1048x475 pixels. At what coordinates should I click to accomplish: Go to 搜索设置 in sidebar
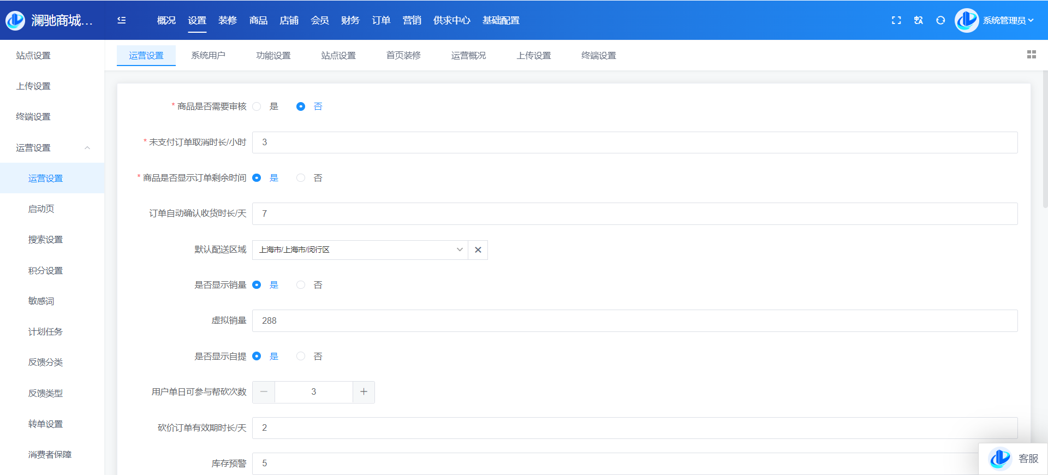click(45, 240)
